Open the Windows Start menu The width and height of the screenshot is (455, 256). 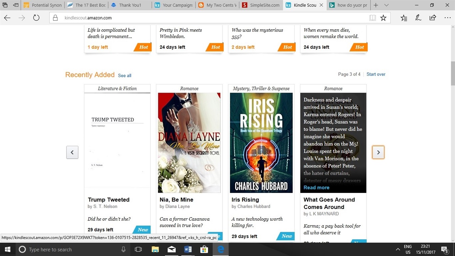pos(7,250)
